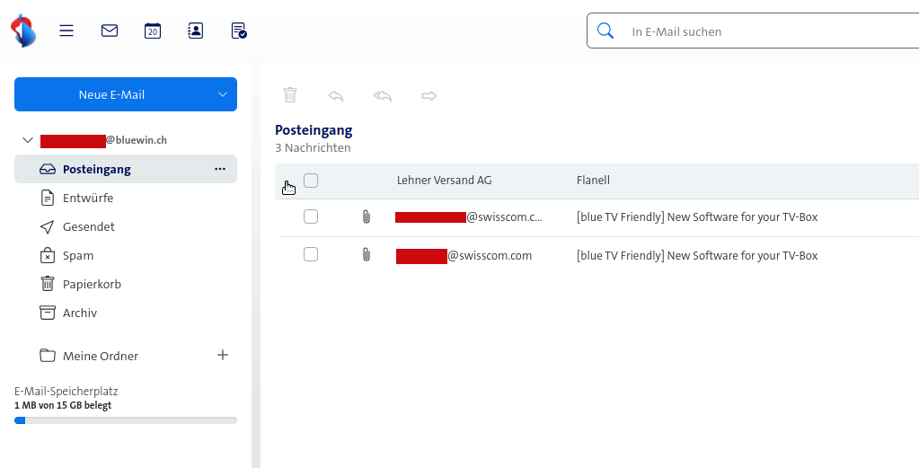
Task: Select checkbox for the swisscom.c... email
Action: [x=311, y=216]
